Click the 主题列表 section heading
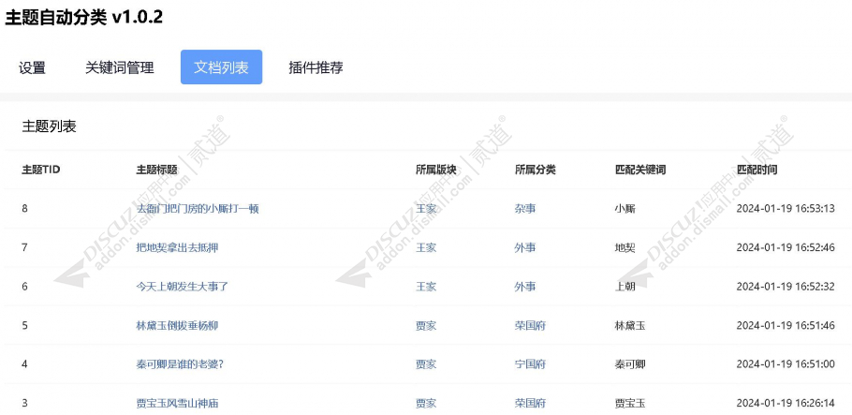852x415 pixels. 49,126
